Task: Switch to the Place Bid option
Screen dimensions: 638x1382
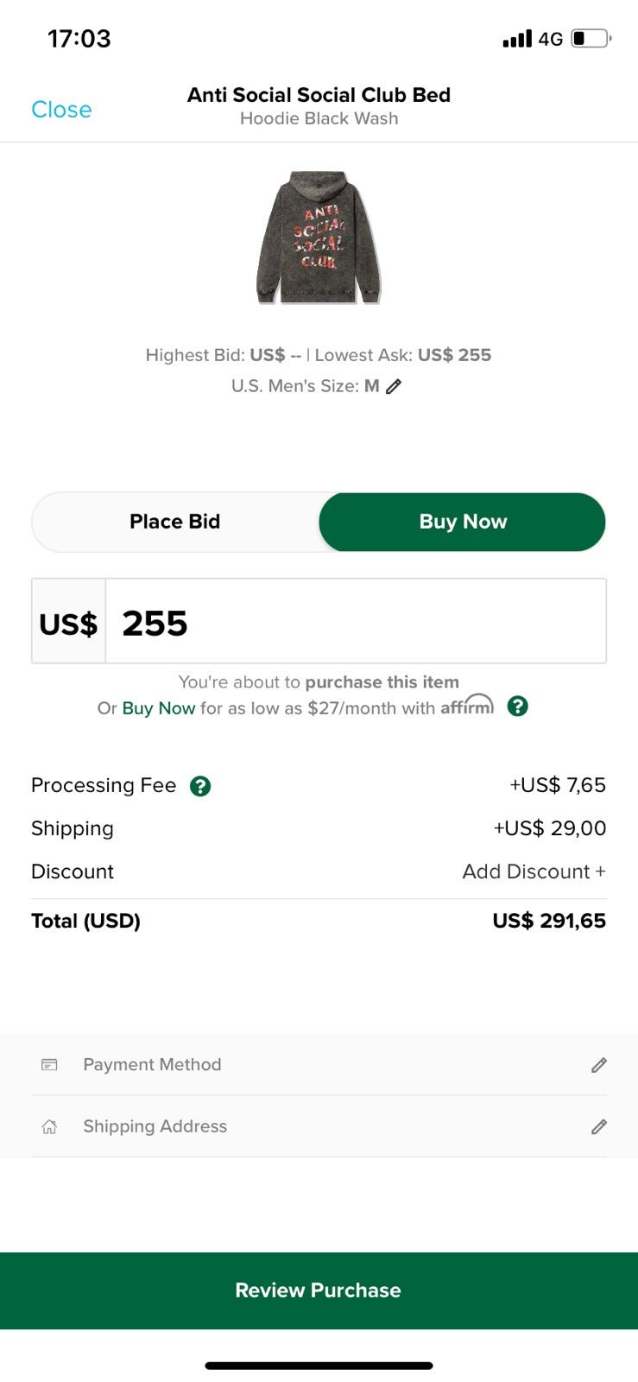Action: click(x=175, y=522)
